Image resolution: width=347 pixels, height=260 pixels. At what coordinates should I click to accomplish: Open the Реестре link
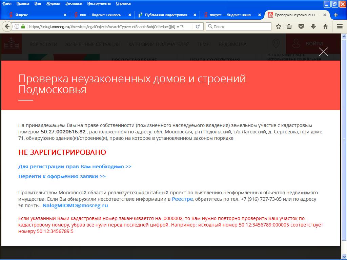click(x=182, y=199)
